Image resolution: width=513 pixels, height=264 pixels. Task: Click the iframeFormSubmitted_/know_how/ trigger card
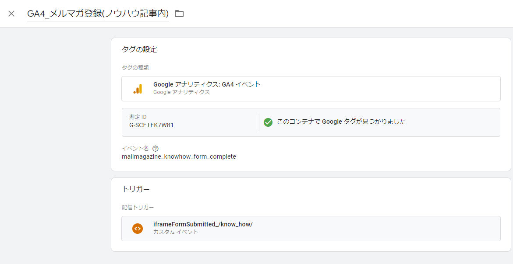[x=311, y=228]
